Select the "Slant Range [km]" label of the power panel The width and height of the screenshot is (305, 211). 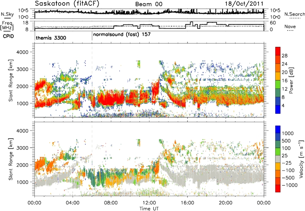[11, 80]
